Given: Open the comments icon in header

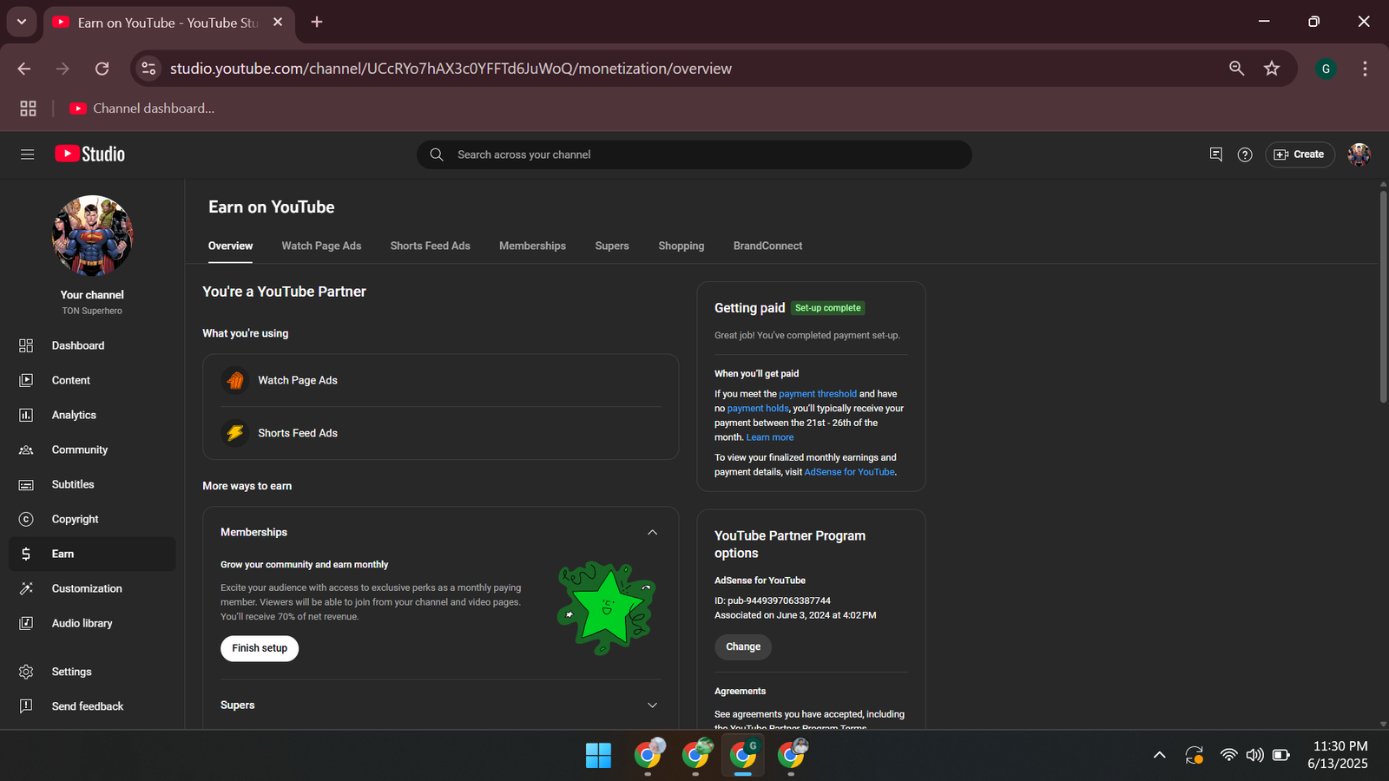Looking at the screenshot, I should (x=1215, y=154).
